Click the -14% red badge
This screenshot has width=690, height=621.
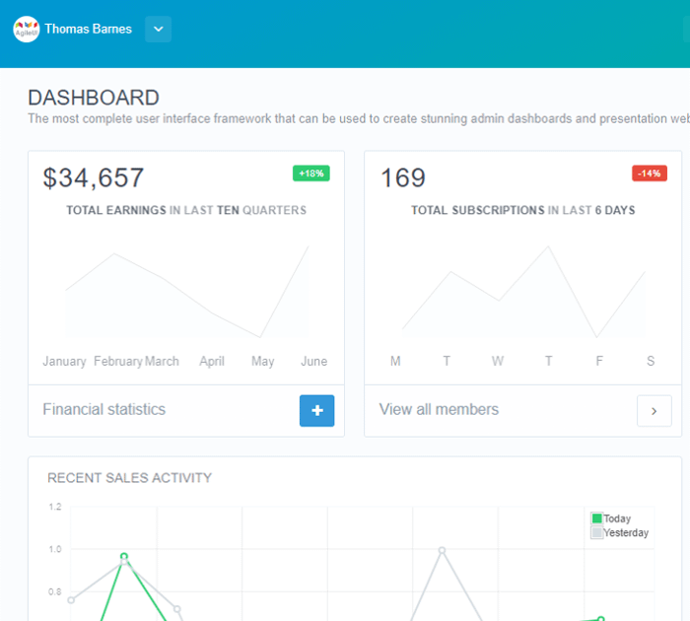[650, 173]
